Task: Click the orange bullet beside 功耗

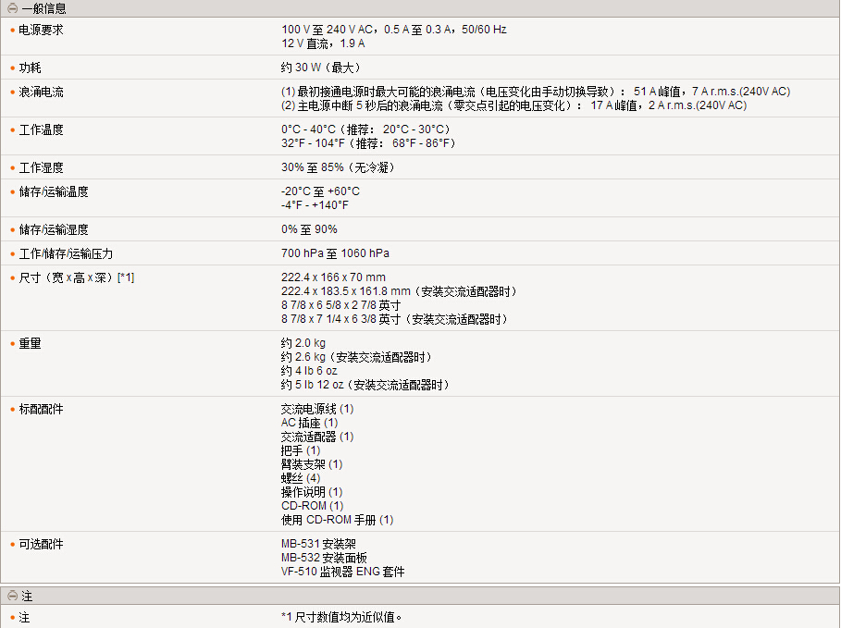Action: (13, 68)
